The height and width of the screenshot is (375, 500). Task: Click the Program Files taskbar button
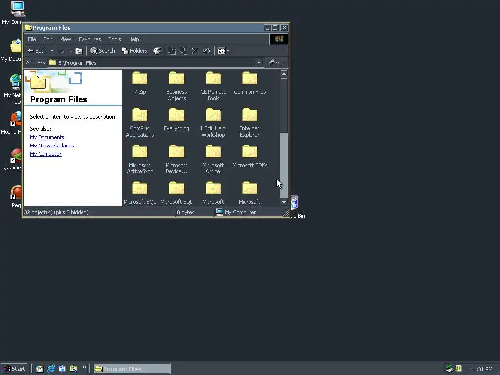132,369
